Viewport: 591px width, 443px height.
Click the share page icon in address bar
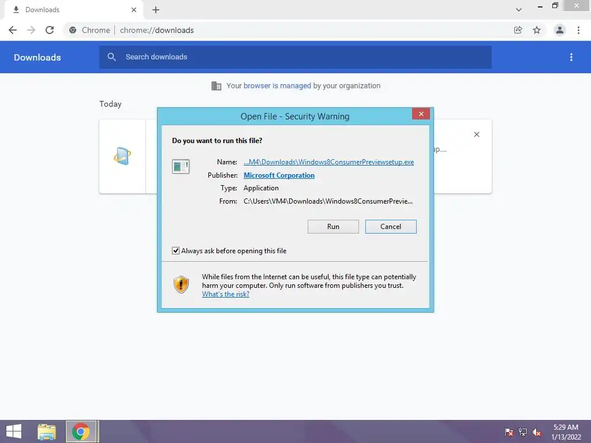point(518,30)
